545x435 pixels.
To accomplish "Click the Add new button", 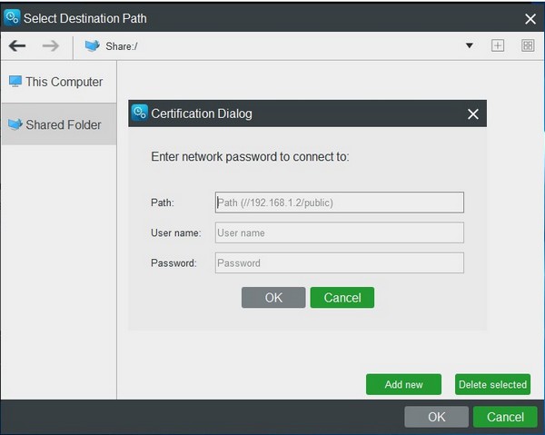I will (x=403, y=384).
